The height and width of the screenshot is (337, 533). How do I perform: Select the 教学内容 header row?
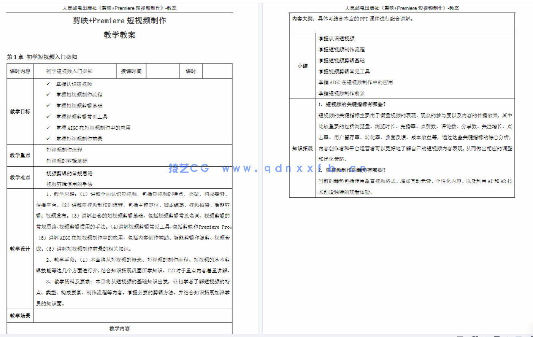119,328
